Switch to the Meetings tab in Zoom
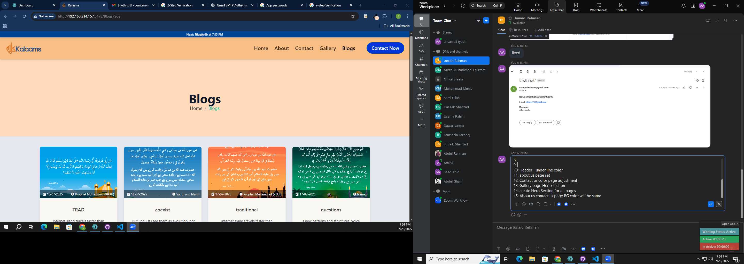This screenshot has height=264, width=744. pos(537,7)
